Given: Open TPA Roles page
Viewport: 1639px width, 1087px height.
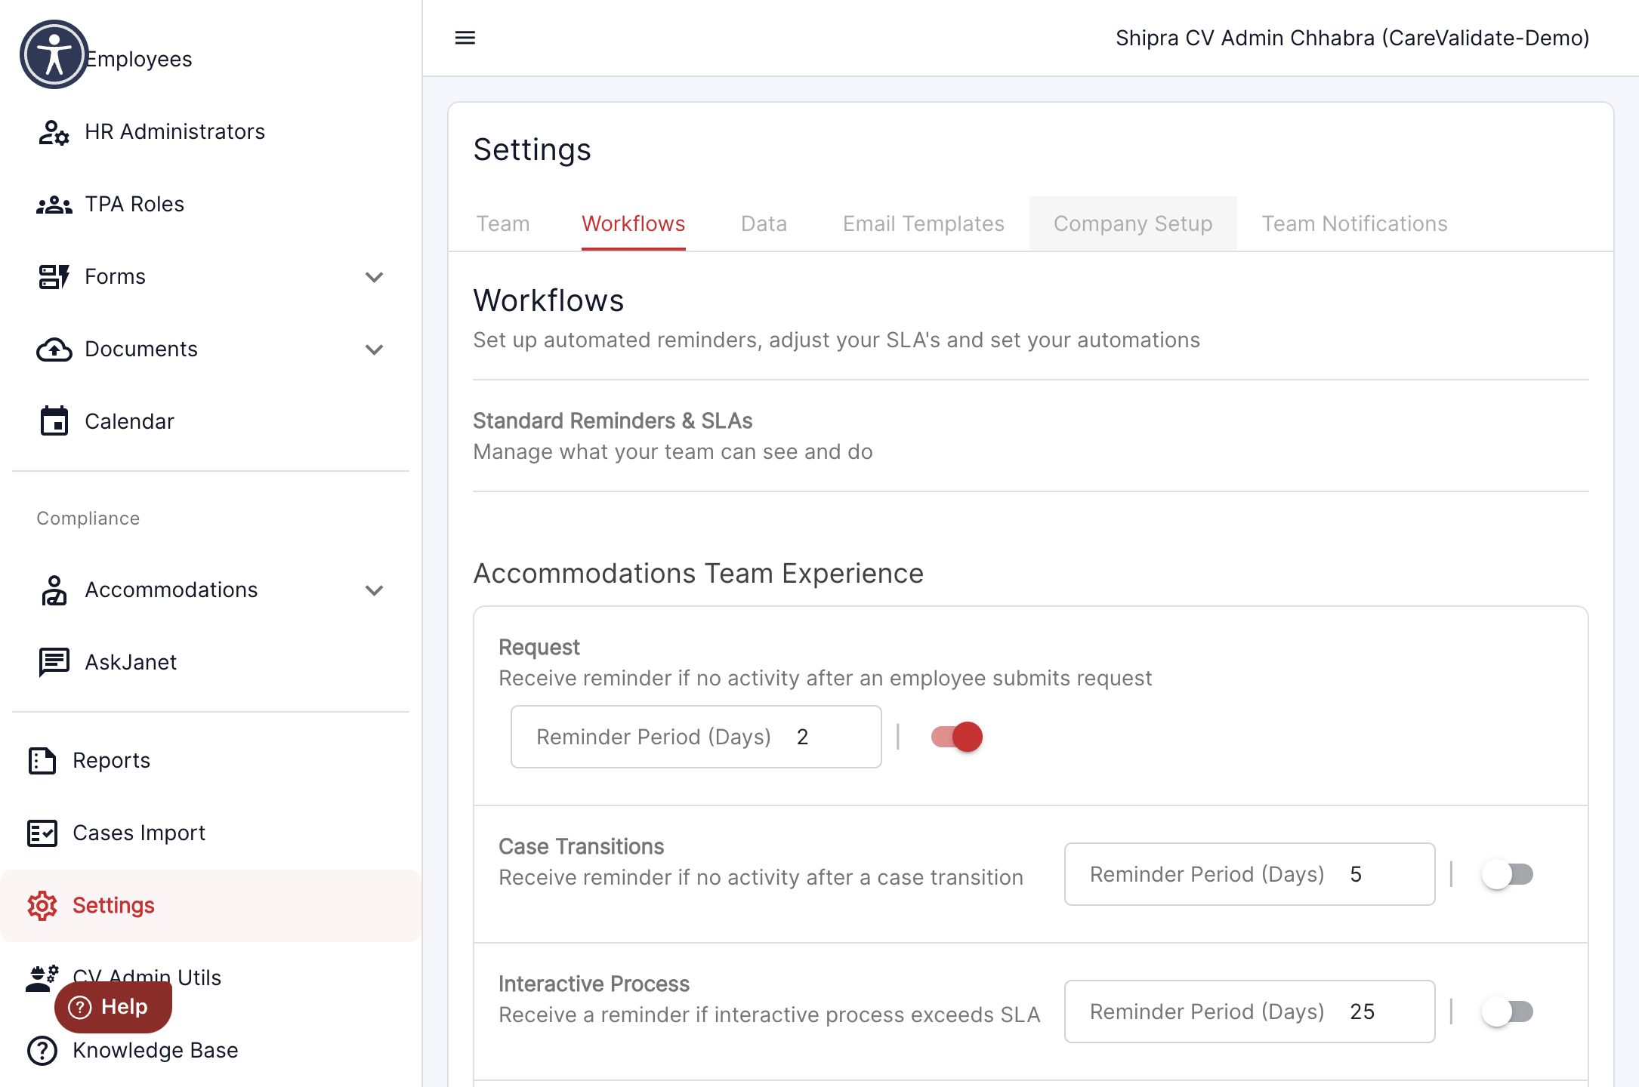Looking at the screenshot, I should (211, 205).
